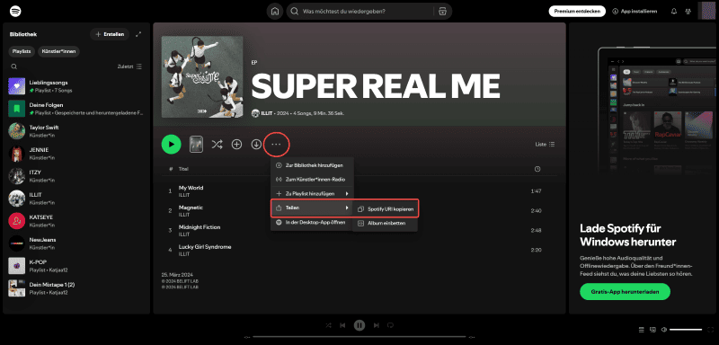Screen dimensions: 719x345
Task: Select 'Zum Künstler*innen-Radio' menu item
Action: click(312, 179)
